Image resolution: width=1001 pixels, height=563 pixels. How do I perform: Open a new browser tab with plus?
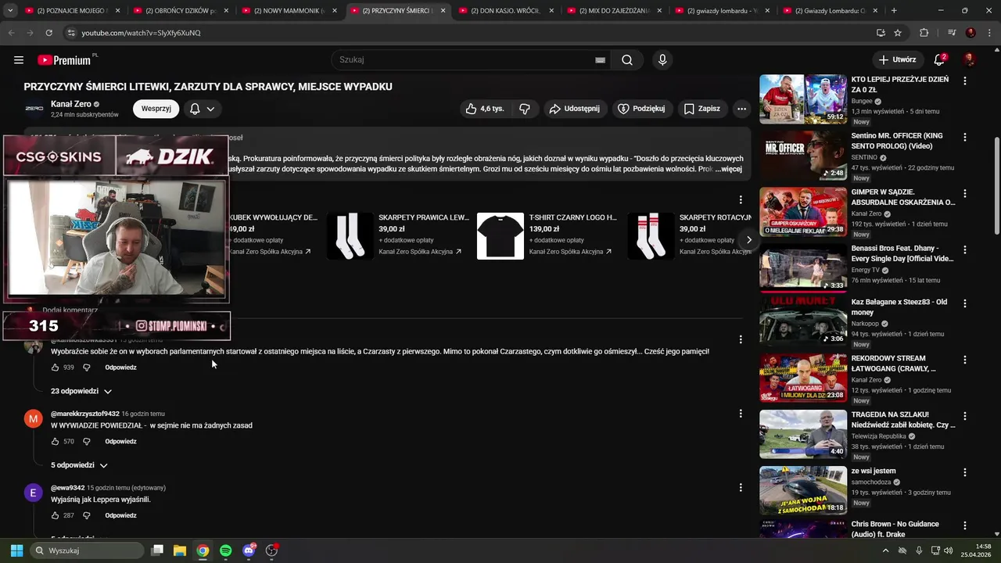click(894, 11)
